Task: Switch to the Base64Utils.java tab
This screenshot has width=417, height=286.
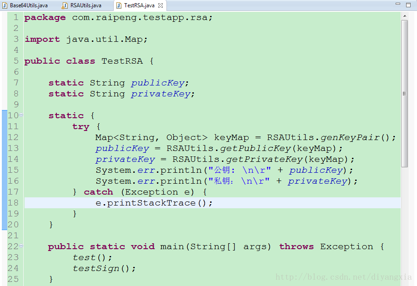Action: coord(25,5)
